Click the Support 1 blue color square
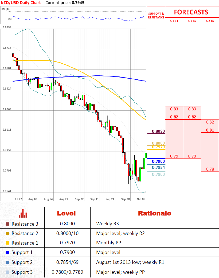Image resolution: width=219 pixels, height=278 pixels. (8, 252)
